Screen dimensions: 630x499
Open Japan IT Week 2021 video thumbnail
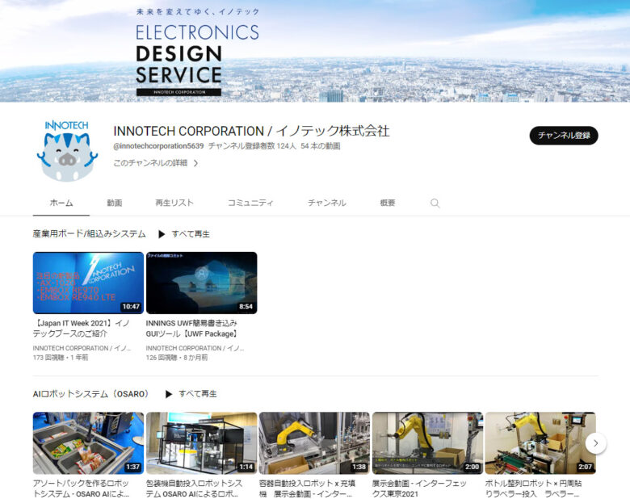[88, 283]
